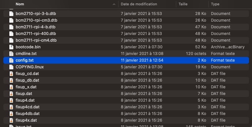Click type 'DAT file' of fixup_cd.dat
Viewport: 252px width, 127px height.
pos(218,74)
